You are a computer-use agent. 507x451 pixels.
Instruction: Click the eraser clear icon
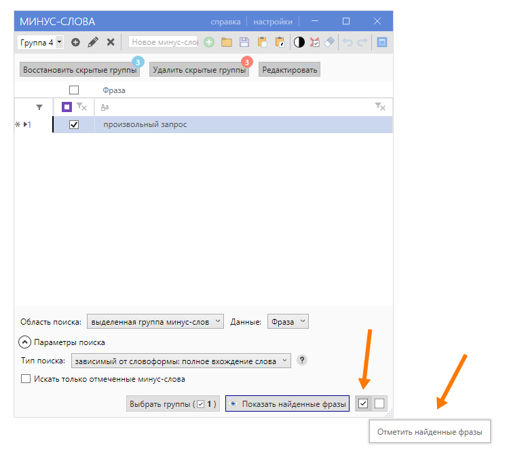tap(329, 42)
